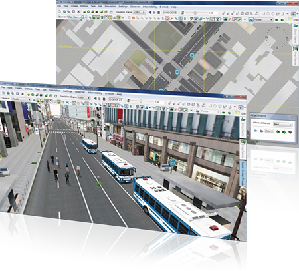The height and width of the screenshot is (271, 299).
Task: Select the Create Civilian side tab in front window
Action: pyautogui.click(x=243, y=173)
